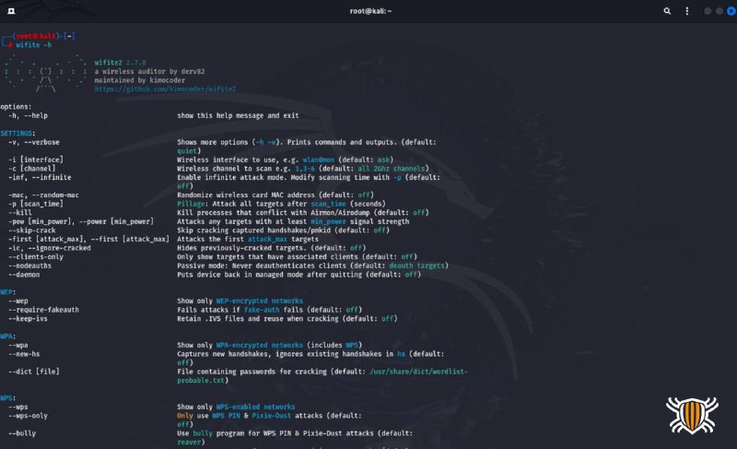Select the 'wifite2 2.7.0' version text

[120, 63]
